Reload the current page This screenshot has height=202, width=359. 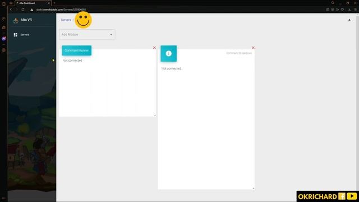(23, 10)
